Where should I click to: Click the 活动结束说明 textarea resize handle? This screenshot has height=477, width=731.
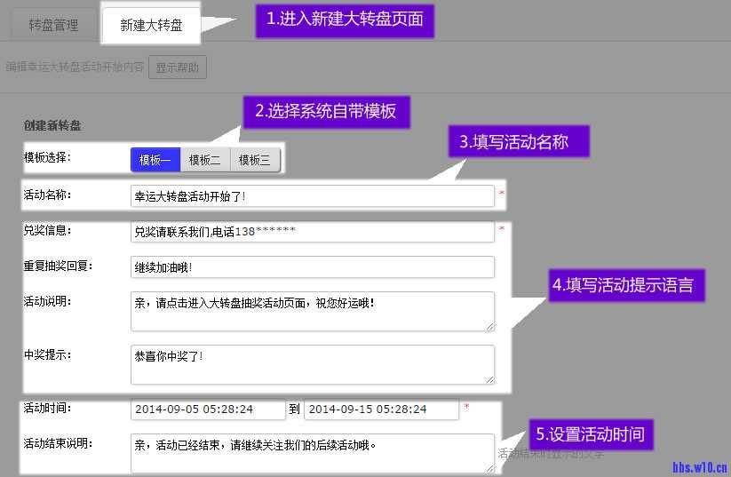pos(489,468)
